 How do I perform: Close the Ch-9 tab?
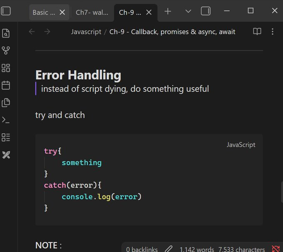149,12
